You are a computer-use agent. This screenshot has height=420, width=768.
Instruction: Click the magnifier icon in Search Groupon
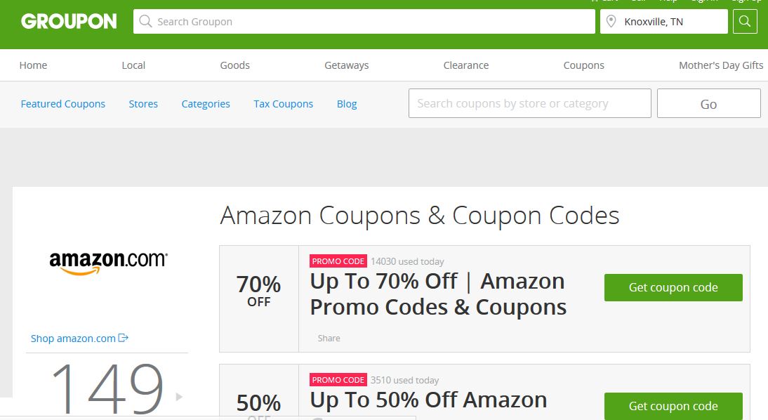pos(145,22)
